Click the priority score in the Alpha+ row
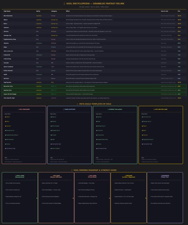This screenshot has width=188, height=225. pos(179,20)
